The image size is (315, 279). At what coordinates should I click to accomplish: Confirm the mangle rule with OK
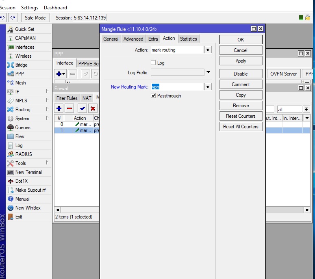click(x=241, y=39)
